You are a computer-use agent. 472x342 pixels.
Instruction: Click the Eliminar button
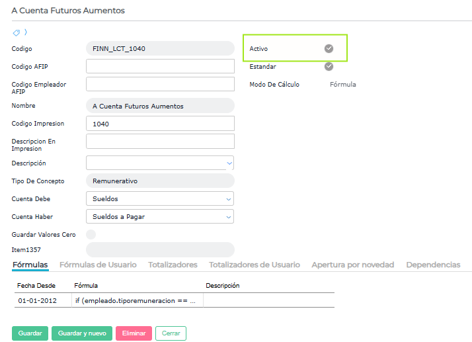(x=134, y=333)
